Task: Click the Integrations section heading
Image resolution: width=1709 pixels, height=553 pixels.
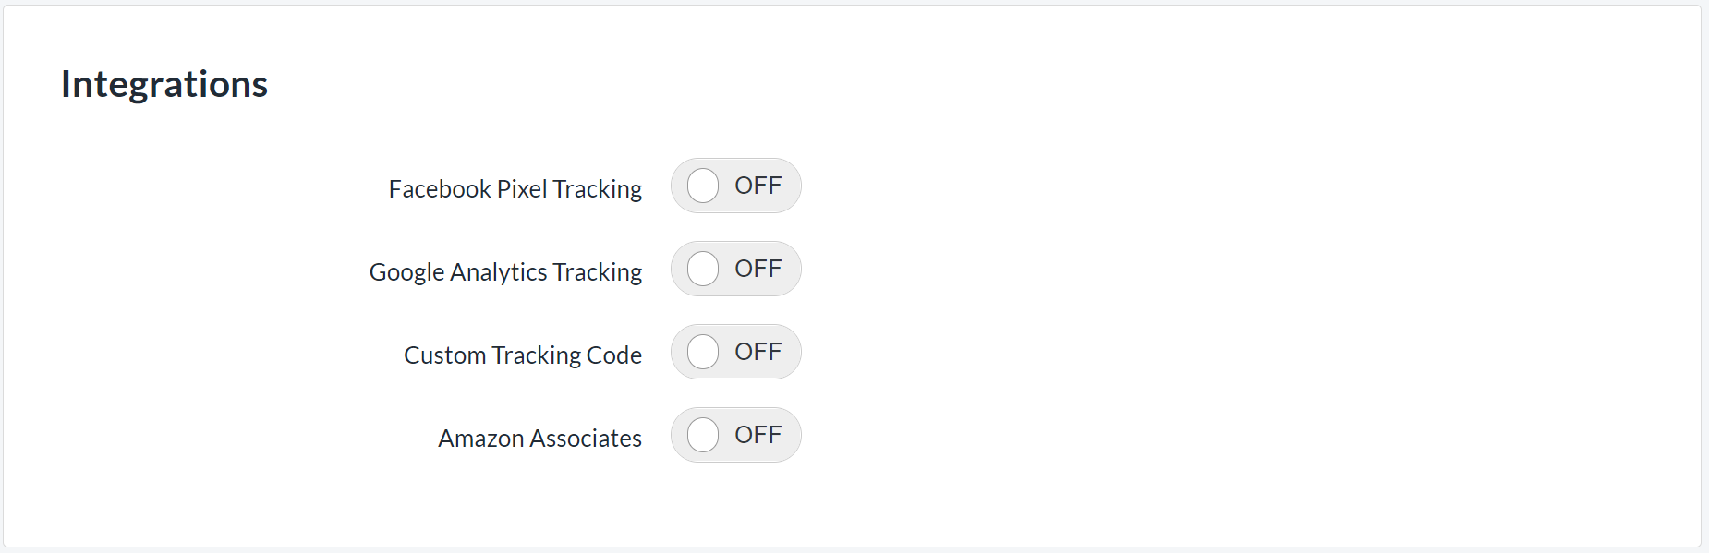Action: click(x=164, y=84)
